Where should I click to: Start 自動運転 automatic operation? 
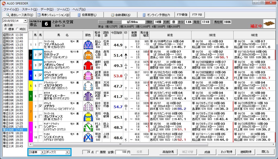tap(121, 15)
